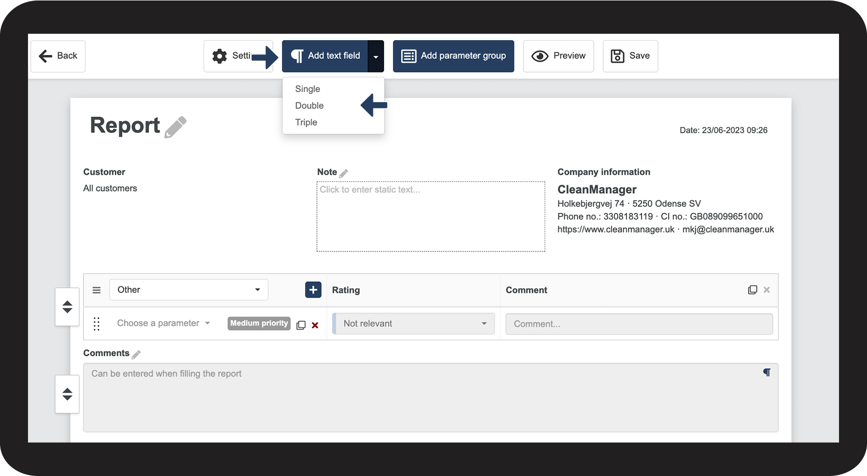
Task: Duplicate the parameter row copy icon
Action: tap(301, 325)
